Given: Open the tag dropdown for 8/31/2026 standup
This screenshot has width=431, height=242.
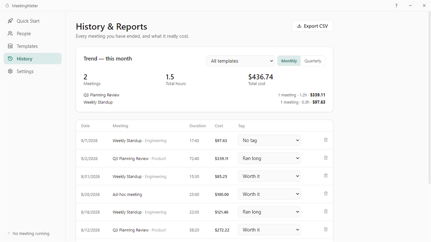Looking at the screenshot, I should tap(269, 176).
